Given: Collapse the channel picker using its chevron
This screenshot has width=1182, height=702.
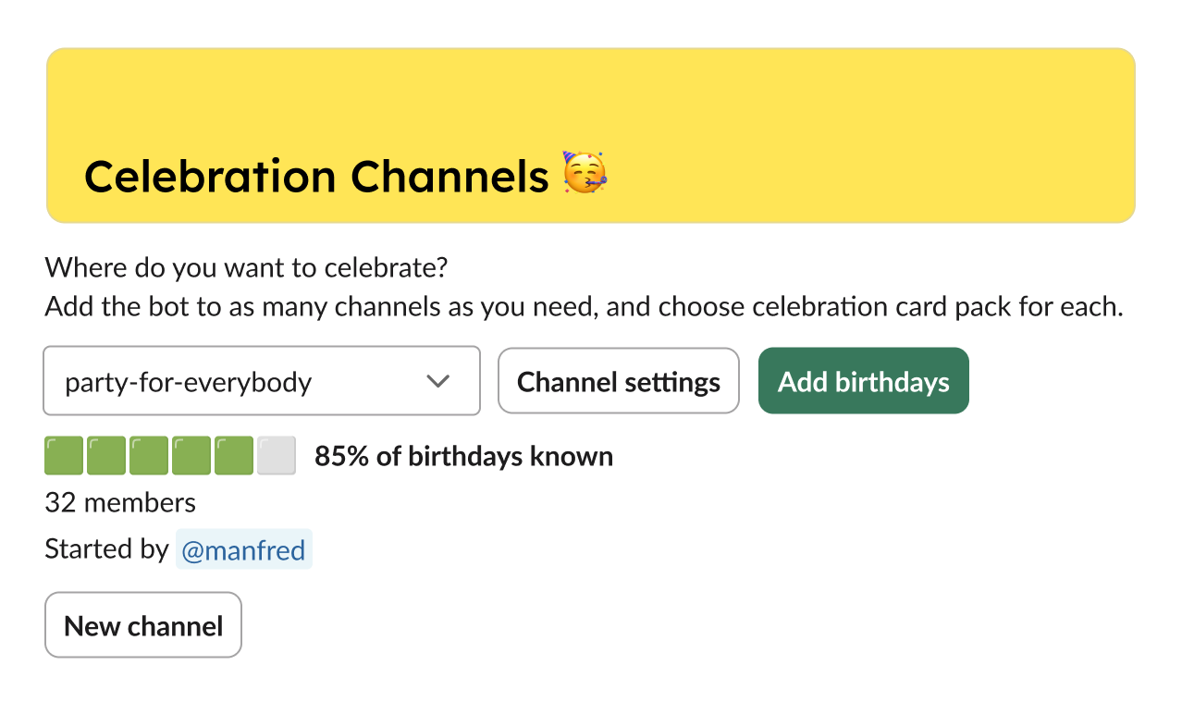Looking at the screenshot, I should (437, 381).
